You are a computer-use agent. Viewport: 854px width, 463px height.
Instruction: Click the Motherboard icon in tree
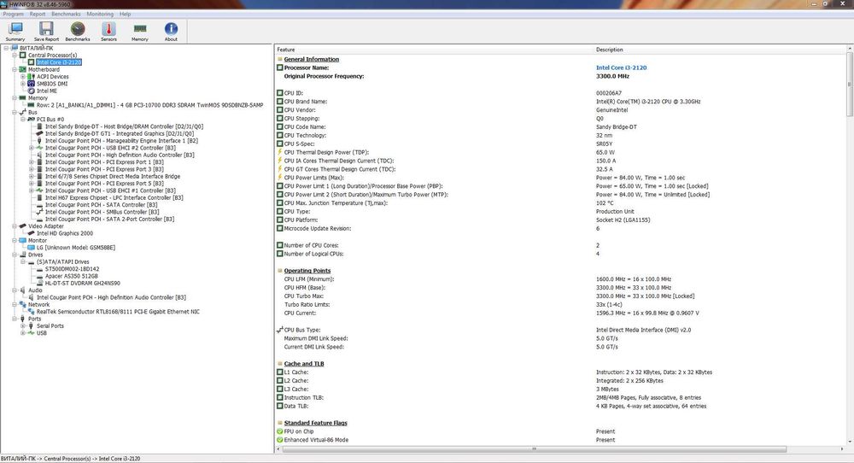pyautogui.click(x=23, y=69)
